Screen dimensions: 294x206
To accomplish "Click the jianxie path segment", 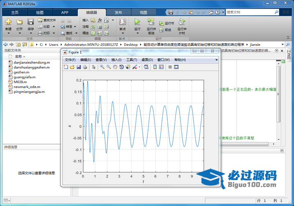I will pos(255,44).
